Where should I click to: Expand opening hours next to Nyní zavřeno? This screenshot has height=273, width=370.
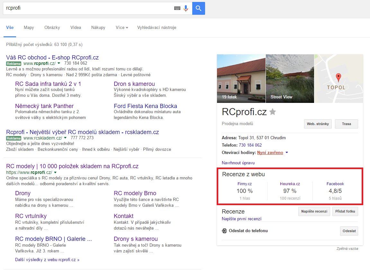287,152
